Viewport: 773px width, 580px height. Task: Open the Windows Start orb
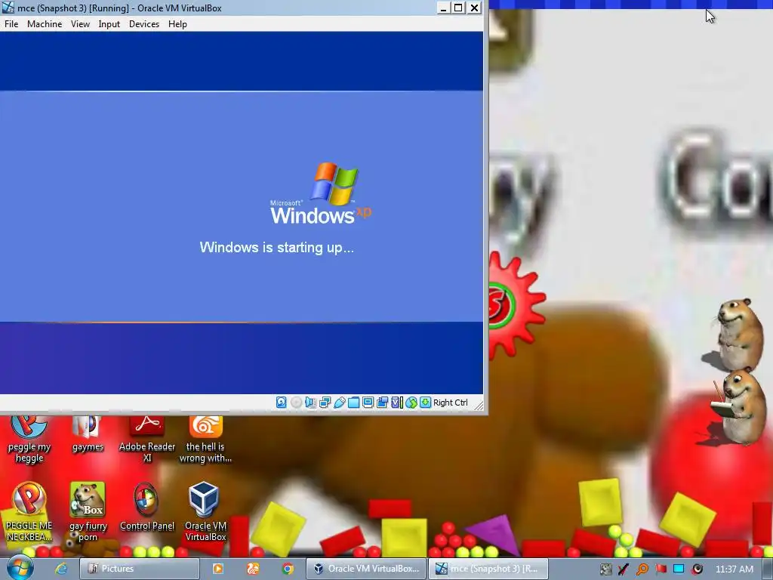tap(20, 568)
